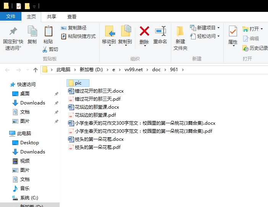Open pinned 桌面 in Quick access
Screen dimensions: 268x207
(21, 94)
